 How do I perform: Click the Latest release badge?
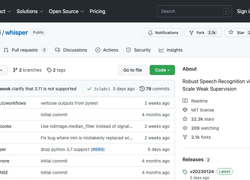[224, 171]
